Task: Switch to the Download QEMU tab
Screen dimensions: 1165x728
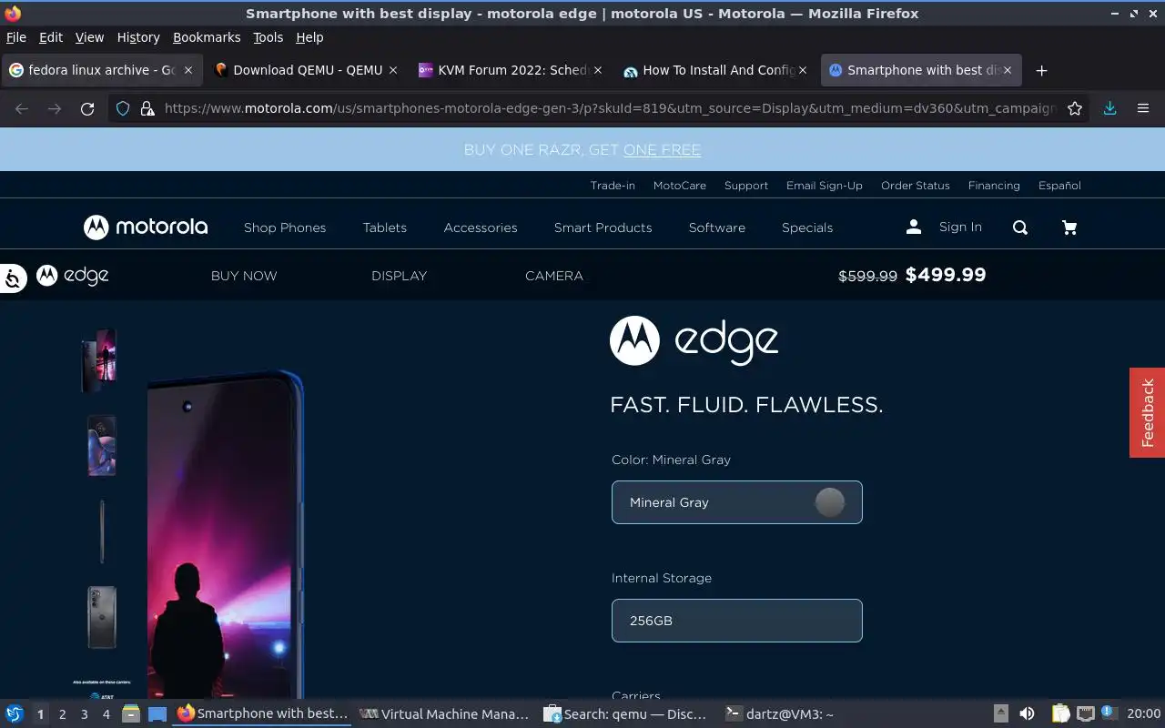Action: click(x=305, y=70)
